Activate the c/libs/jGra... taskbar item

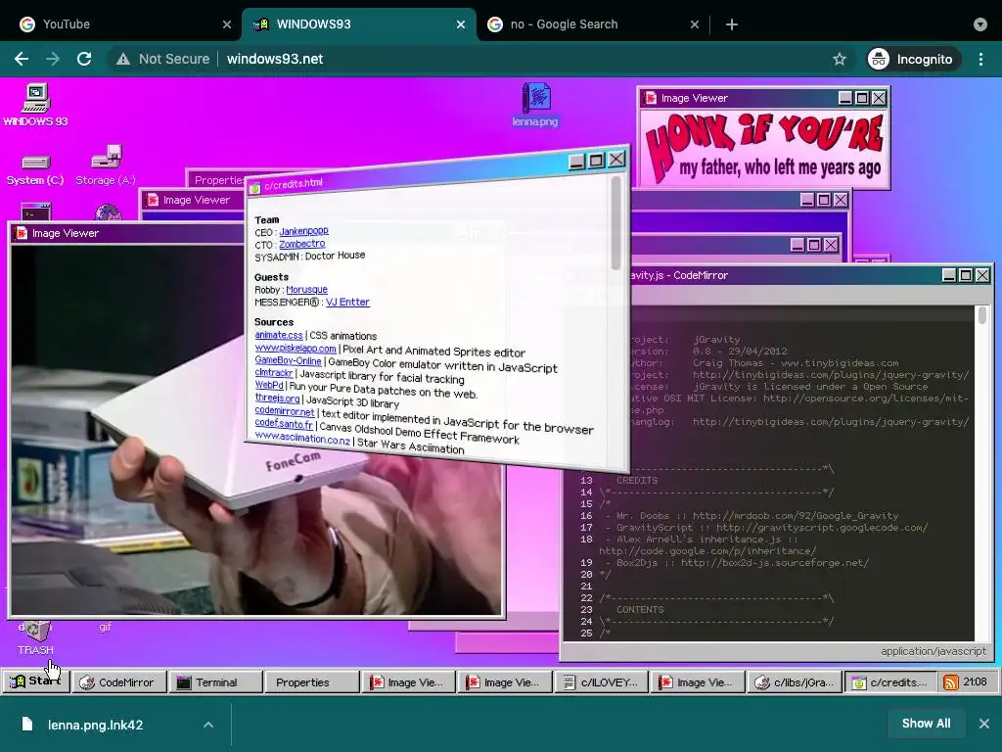(x=795, y=682)
